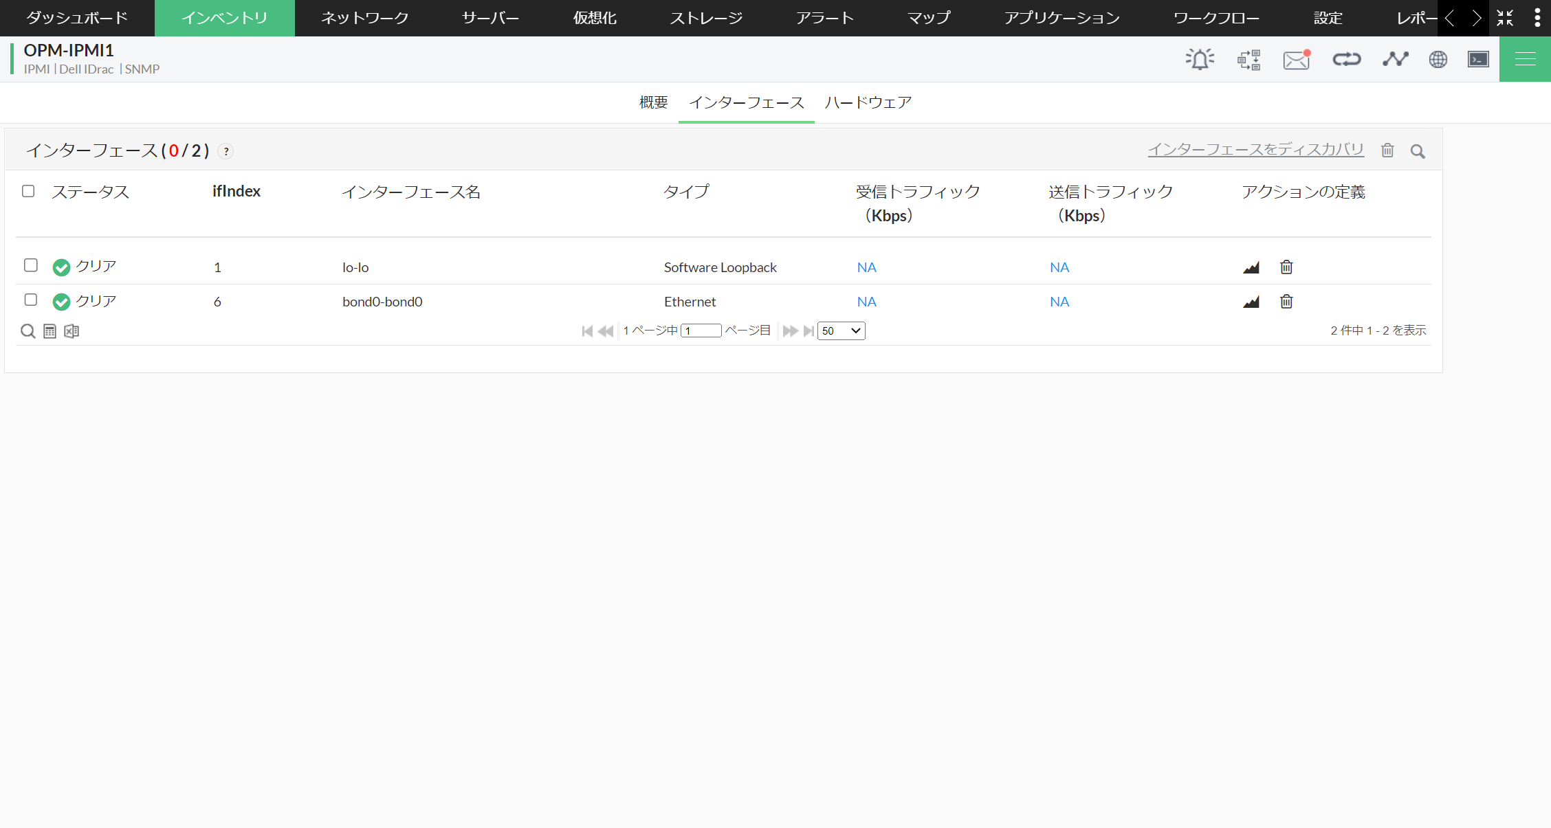The width and height of the screenshot is (1551, 828).
Task: Click the Ethernet type cell
Action: point(690,302)
